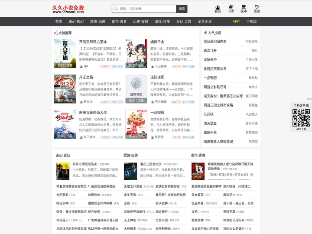The height and width of the screenshot is (234, 312).
Task: Open 永生天帝 novel link
Action: click(x=130, y=195)
